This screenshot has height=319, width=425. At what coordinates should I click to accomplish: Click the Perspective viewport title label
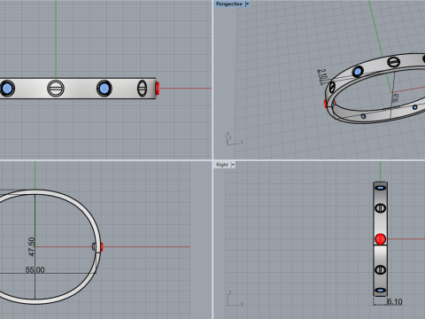(229, 4)
